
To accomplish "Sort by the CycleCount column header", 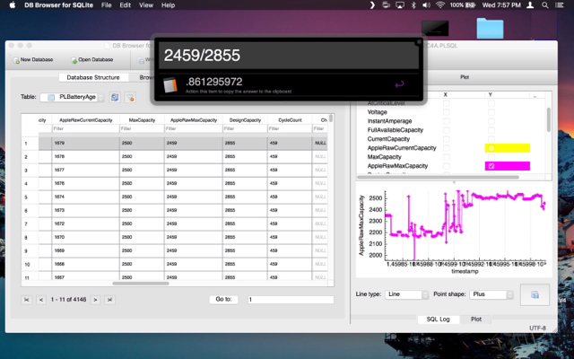I will tap(290, 120).
